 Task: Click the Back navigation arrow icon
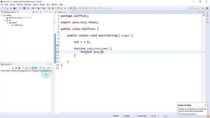coord(104,8)
